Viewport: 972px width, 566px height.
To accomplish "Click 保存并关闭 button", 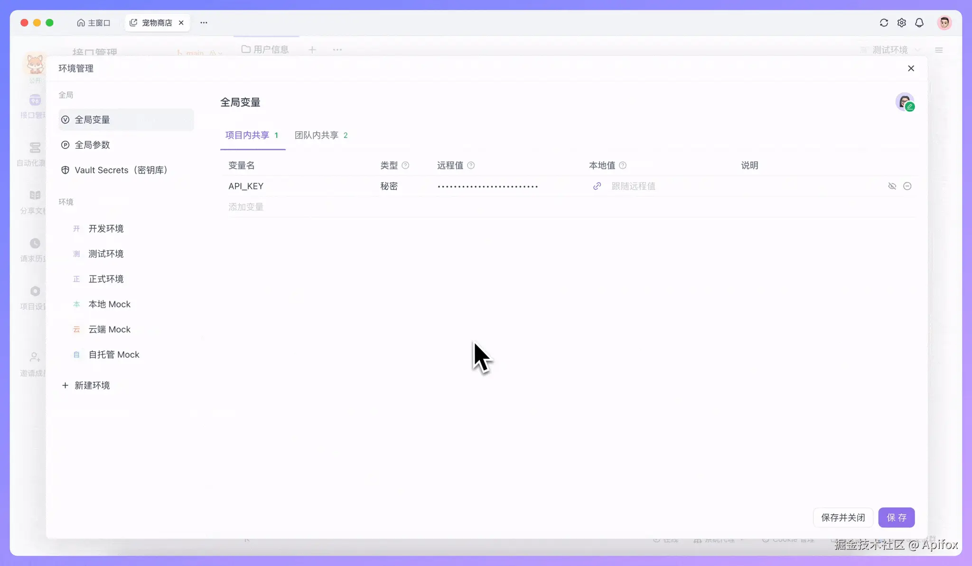I will click(x=843, y=518).
